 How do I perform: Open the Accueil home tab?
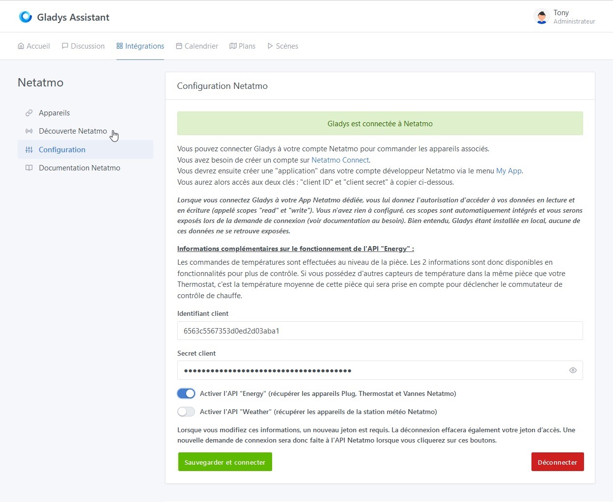point(34,46)
